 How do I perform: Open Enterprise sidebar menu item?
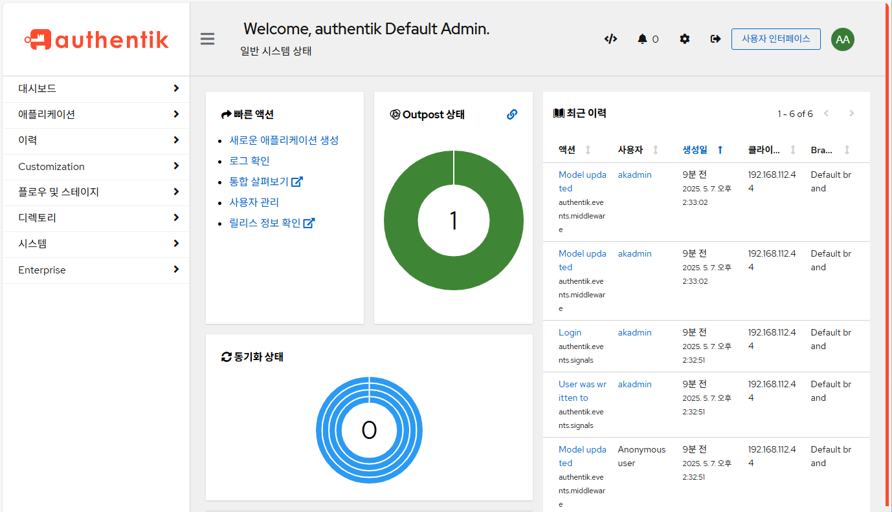click(96, 270)
